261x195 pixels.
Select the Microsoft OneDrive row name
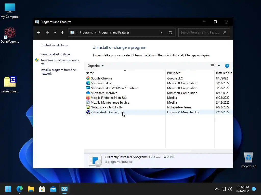click(104, 93)
